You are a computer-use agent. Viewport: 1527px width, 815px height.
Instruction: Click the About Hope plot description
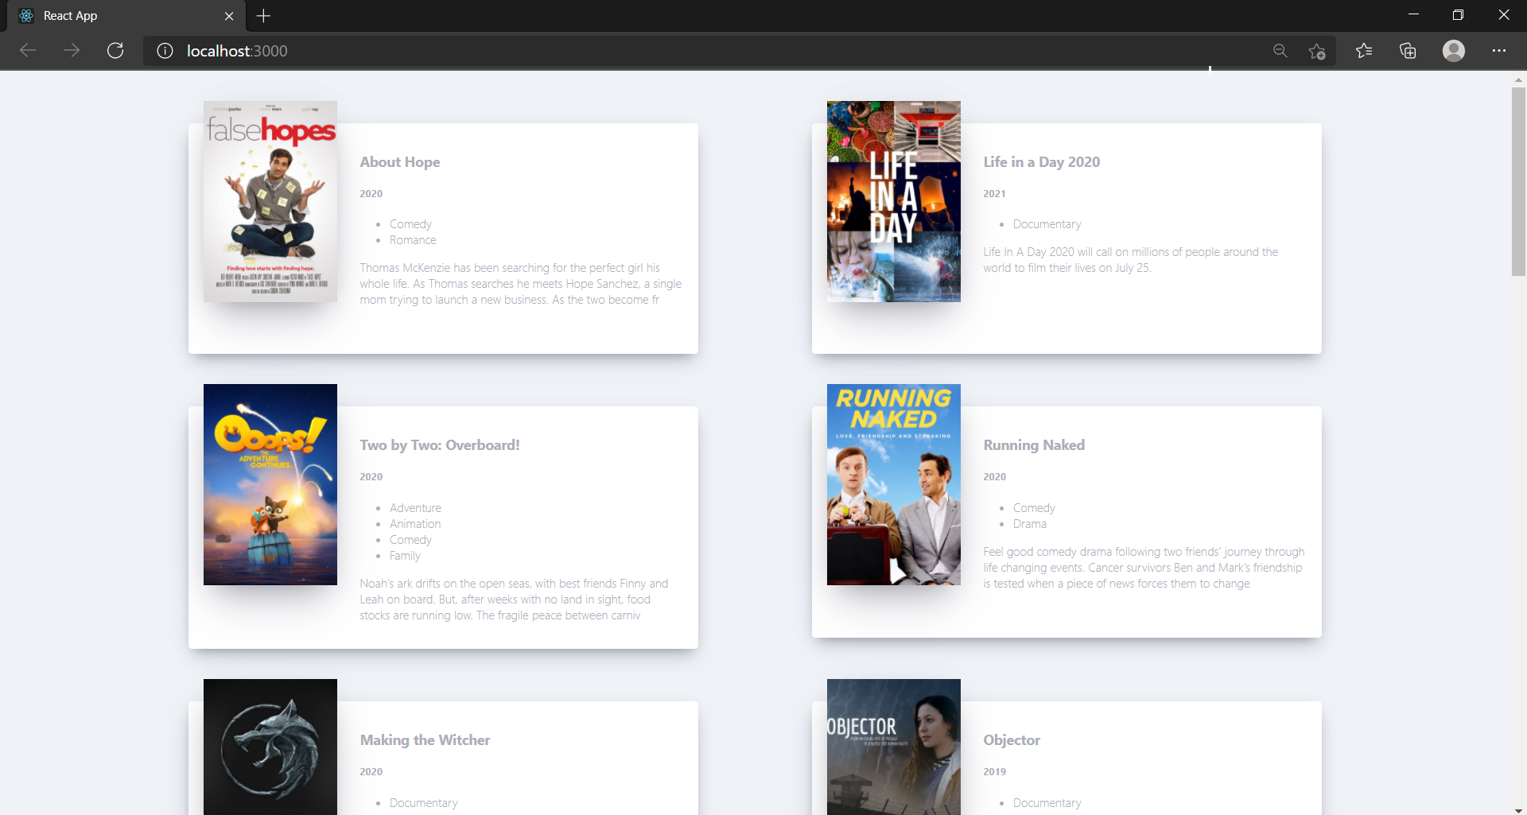(520, 284)
